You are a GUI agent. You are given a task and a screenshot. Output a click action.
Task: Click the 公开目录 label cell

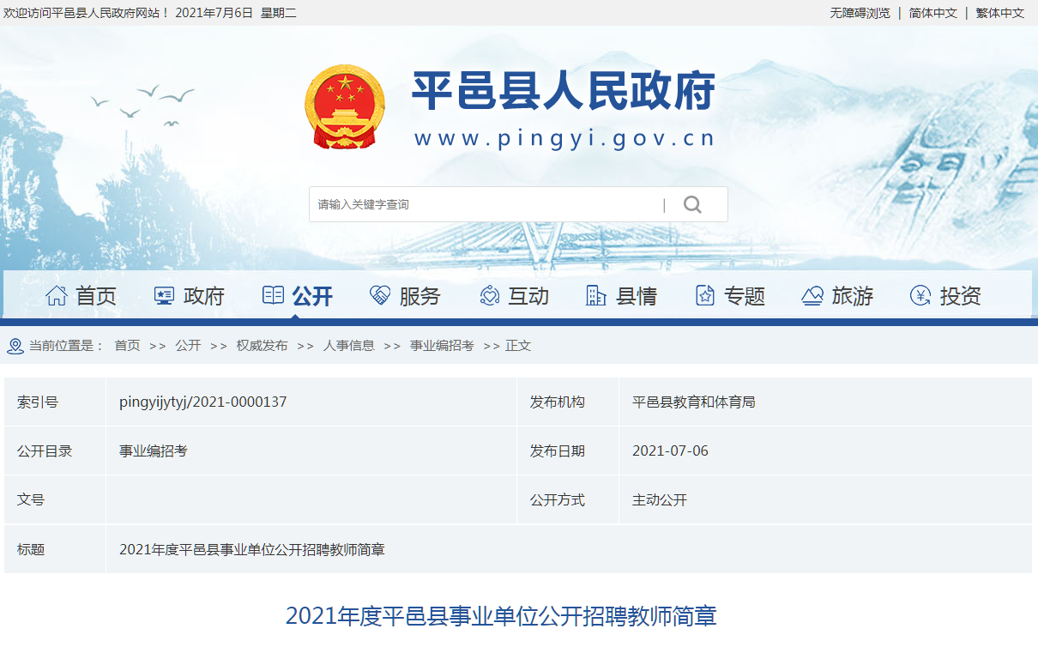(55, 450)
